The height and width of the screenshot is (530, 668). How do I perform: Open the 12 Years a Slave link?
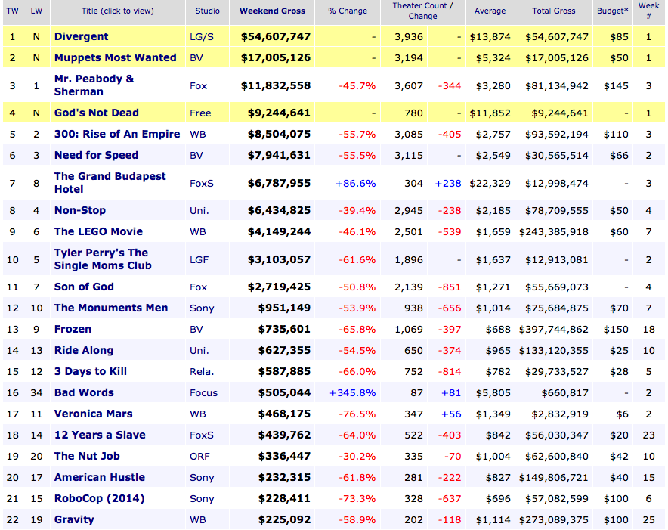coord(100,435)
